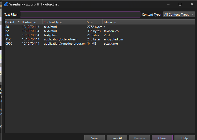Click the 2.txt filename
The width and height of the screenshot is (197, 140).
[107, 35]
